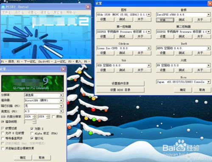The height and width of the screenshot is (162, 212).
Task: Click the 设置 BIOS 目录 button
Action: [x=120, y=90]
